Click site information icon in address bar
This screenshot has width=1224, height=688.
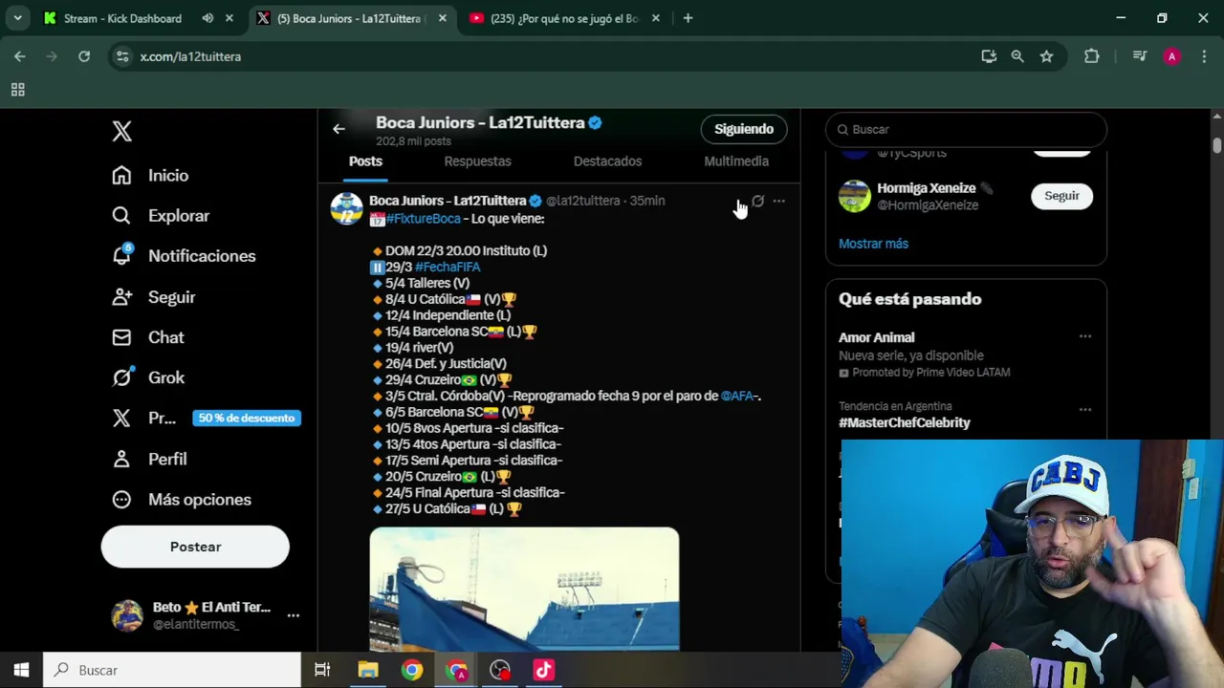point(121,56)
